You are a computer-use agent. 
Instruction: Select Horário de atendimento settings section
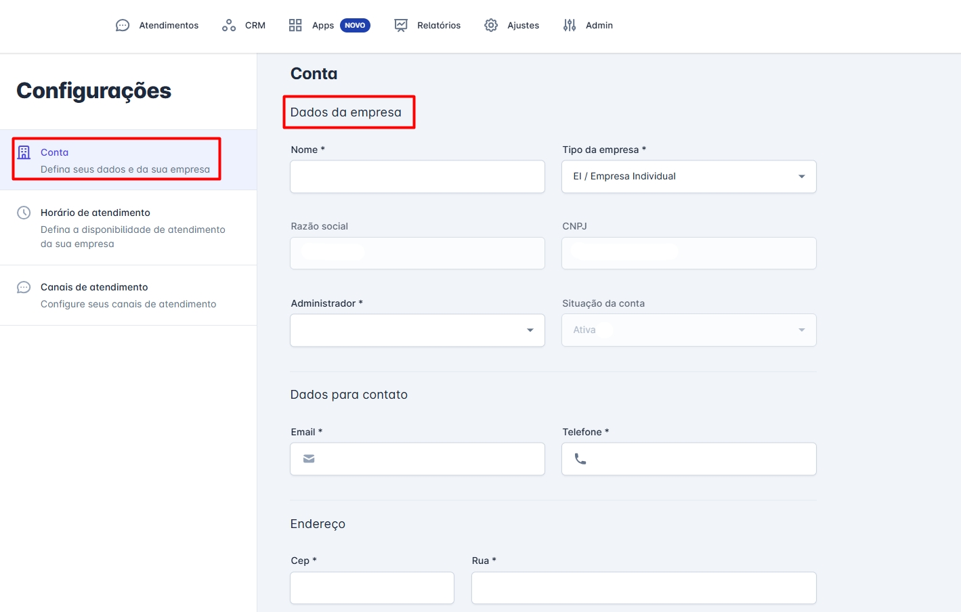coord(95,213)
